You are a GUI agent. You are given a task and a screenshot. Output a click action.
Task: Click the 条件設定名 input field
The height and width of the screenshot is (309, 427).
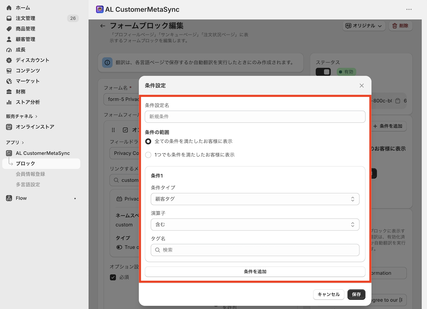[x=255, y=117]
